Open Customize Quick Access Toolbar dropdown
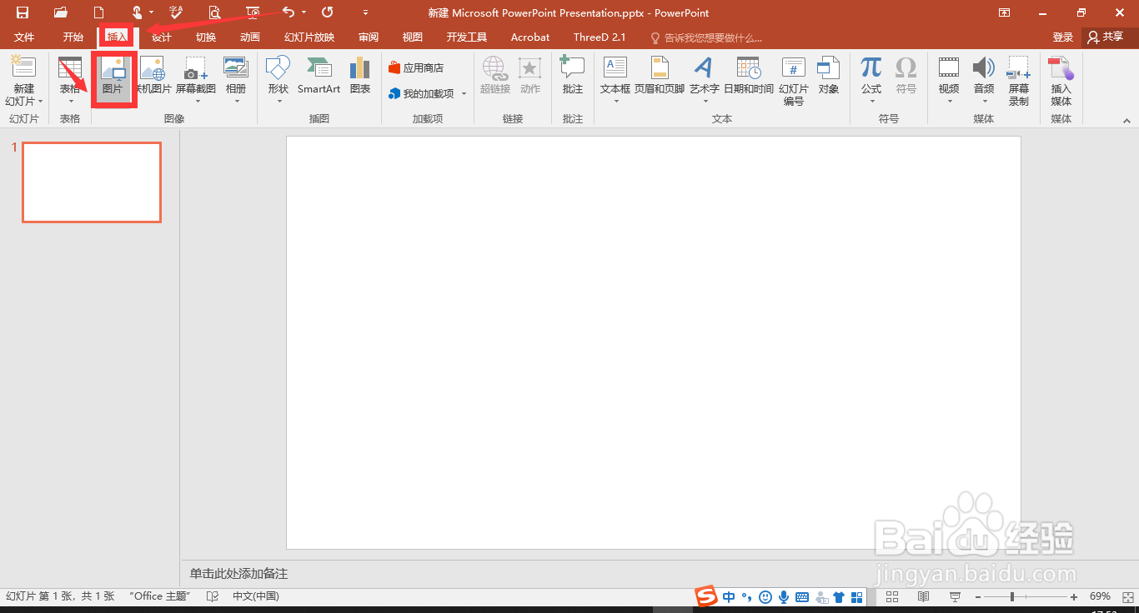This screenshot has width=1139, height=613. coord(365,12)
